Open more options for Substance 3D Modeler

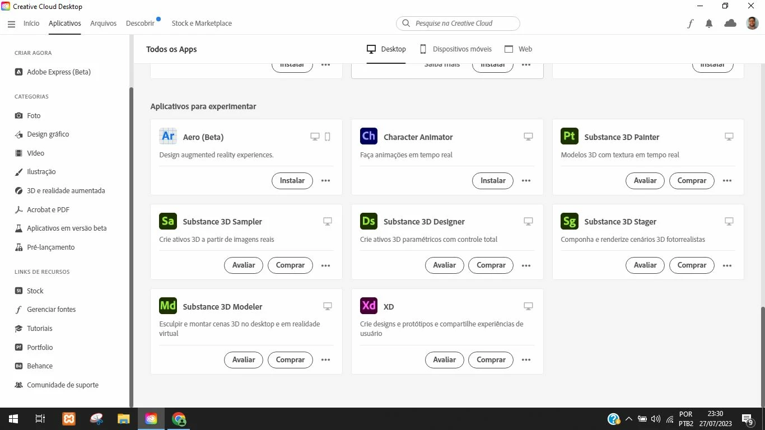click(325, 359)
